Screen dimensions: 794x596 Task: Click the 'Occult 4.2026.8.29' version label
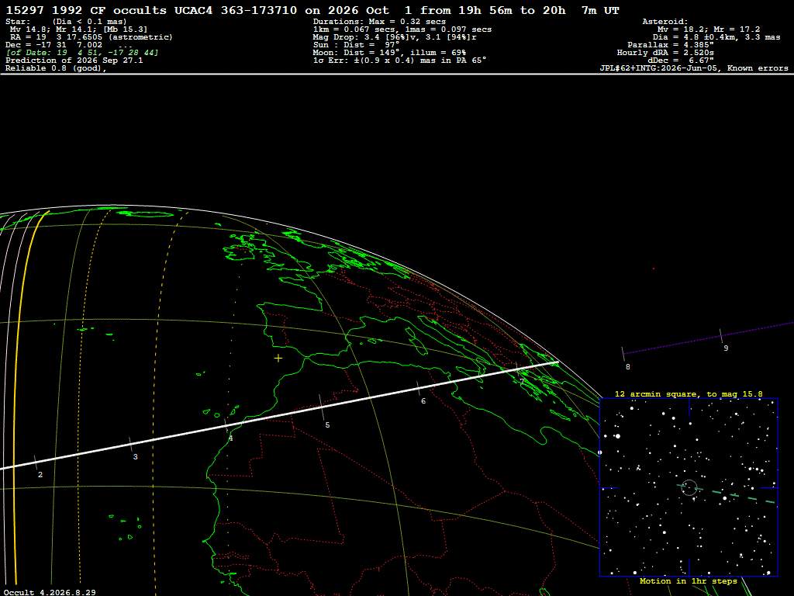tap(50, 592)
